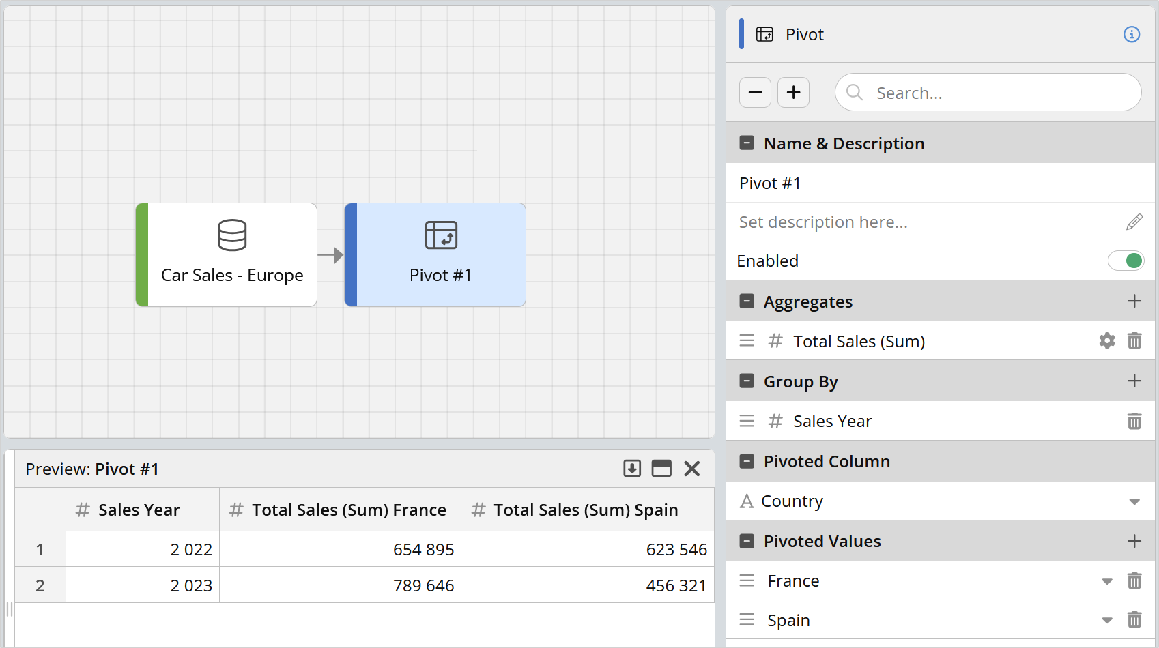Screen dimensions: 1159x648
Task: Add a new aggregate with plus icon
Action: coord(1134,301)
